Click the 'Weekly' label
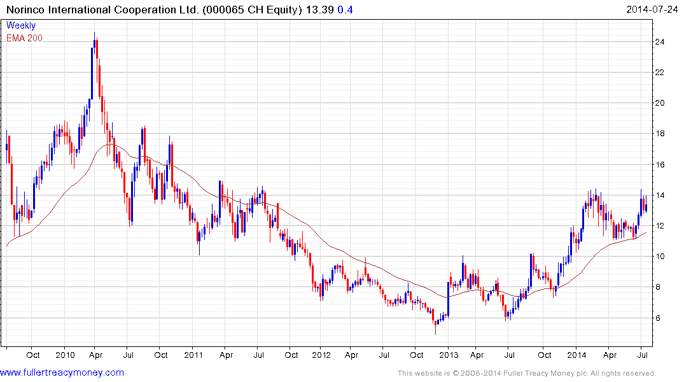Screen dimensions: 684x382 (x=21, y=25)
